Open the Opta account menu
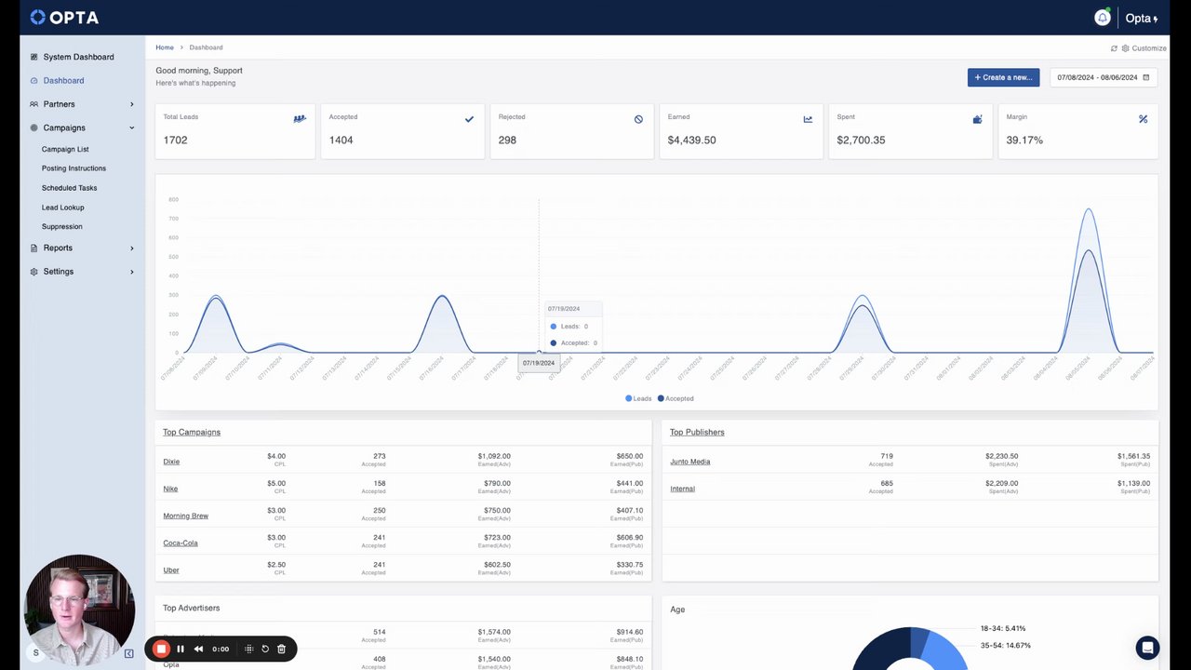Image resolution: width=1191 pixels, height=670 pixels. point(1142,18)
